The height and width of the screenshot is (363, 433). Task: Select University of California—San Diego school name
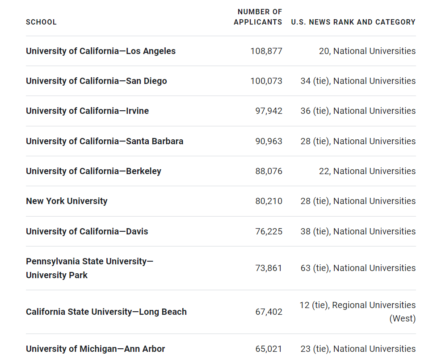[96, 81]
